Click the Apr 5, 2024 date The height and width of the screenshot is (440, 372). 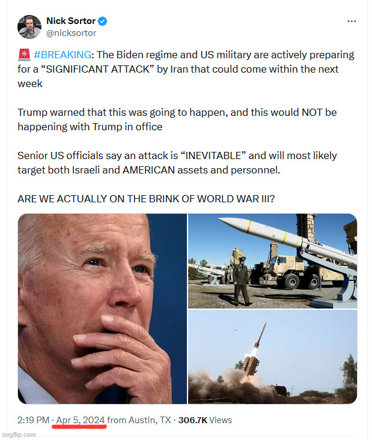(80, 420)
